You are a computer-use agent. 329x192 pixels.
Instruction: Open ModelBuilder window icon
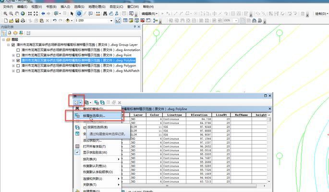pos(155,21)
